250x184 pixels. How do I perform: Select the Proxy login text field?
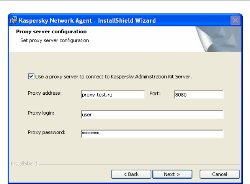point(152,114)
